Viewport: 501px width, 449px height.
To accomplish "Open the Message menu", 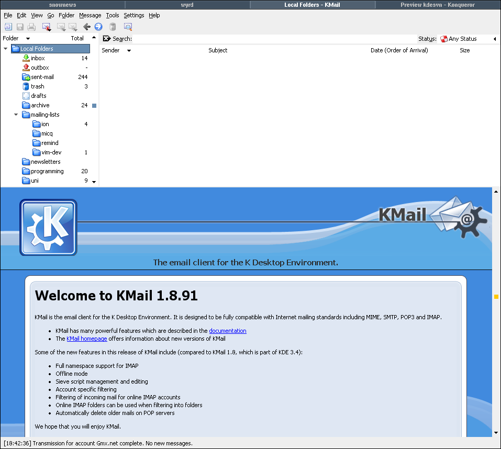I will click(x=90, y=15).
